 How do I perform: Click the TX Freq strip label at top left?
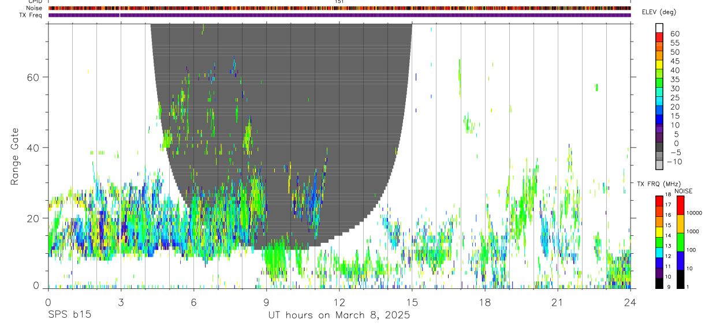click(x=31, y=15)
